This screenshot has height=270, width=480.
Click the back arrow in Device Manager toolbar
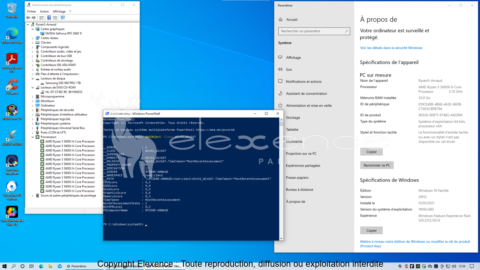tap(28, 18)
